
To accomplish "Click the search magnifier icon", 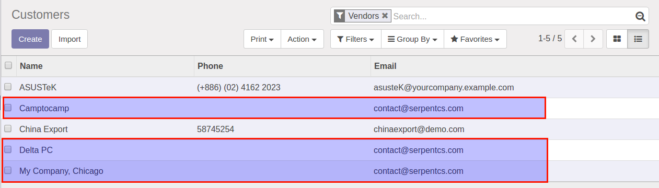I will pyautogui.click(x=640, y=16).
